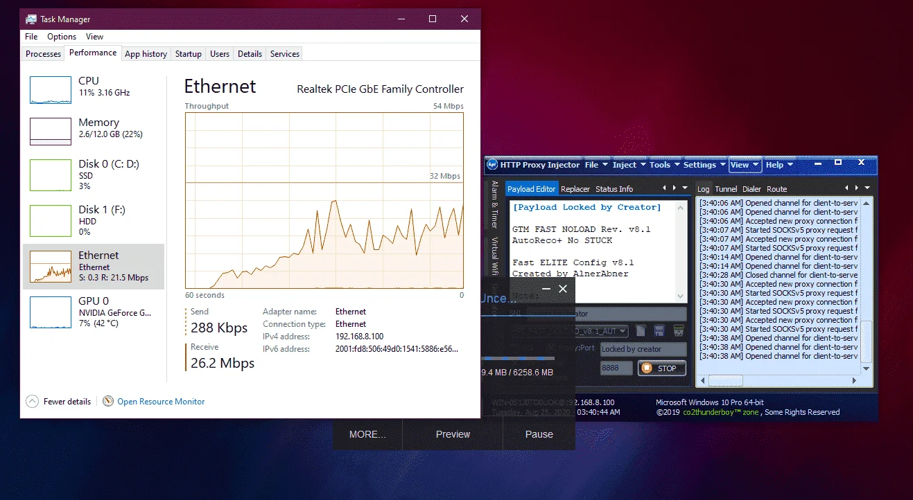
Task: Switch to Users tab
Action: tap(220, 54)
